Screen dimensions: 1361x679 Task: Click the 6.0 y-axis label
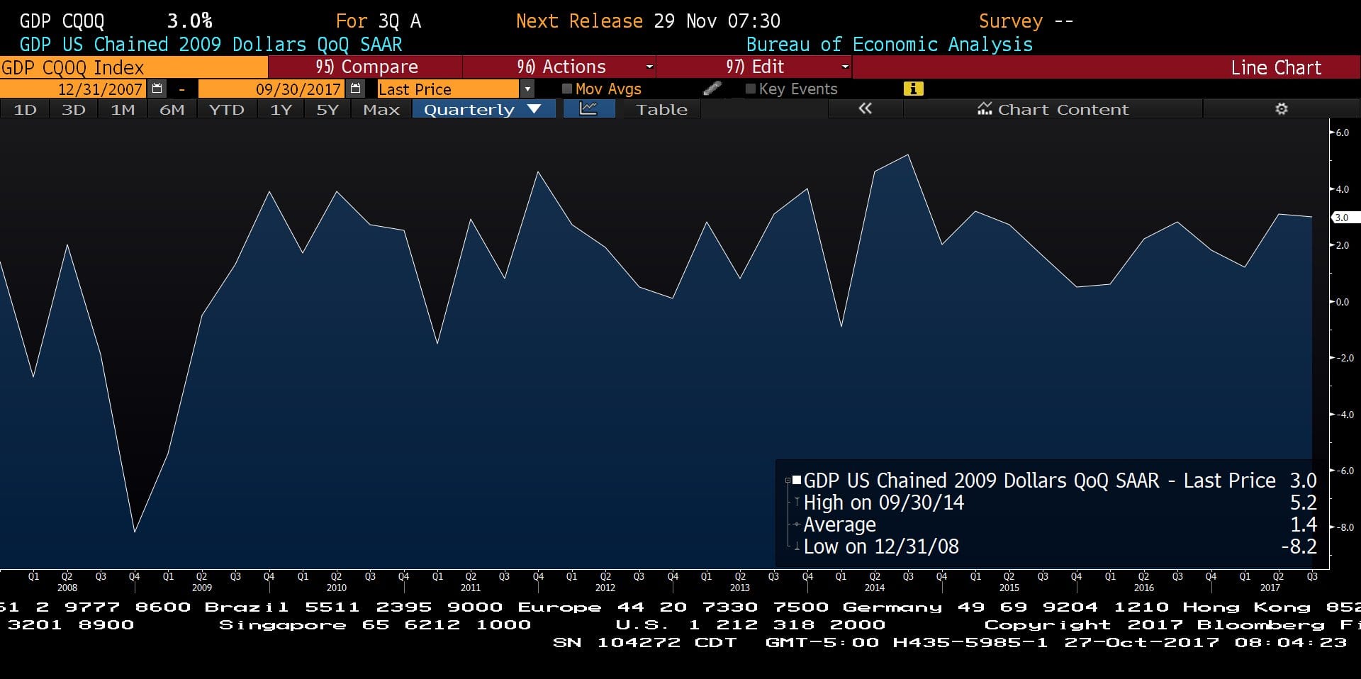pyautogui.click(x=1343, y=133)
